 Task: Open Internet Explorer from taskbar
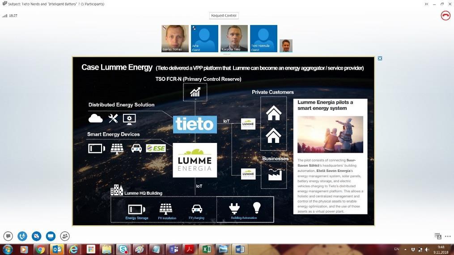pyautogui.click(x=73, y=249)
